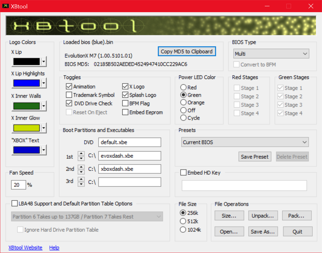Close the XBtool window

(x=311, y=6)
